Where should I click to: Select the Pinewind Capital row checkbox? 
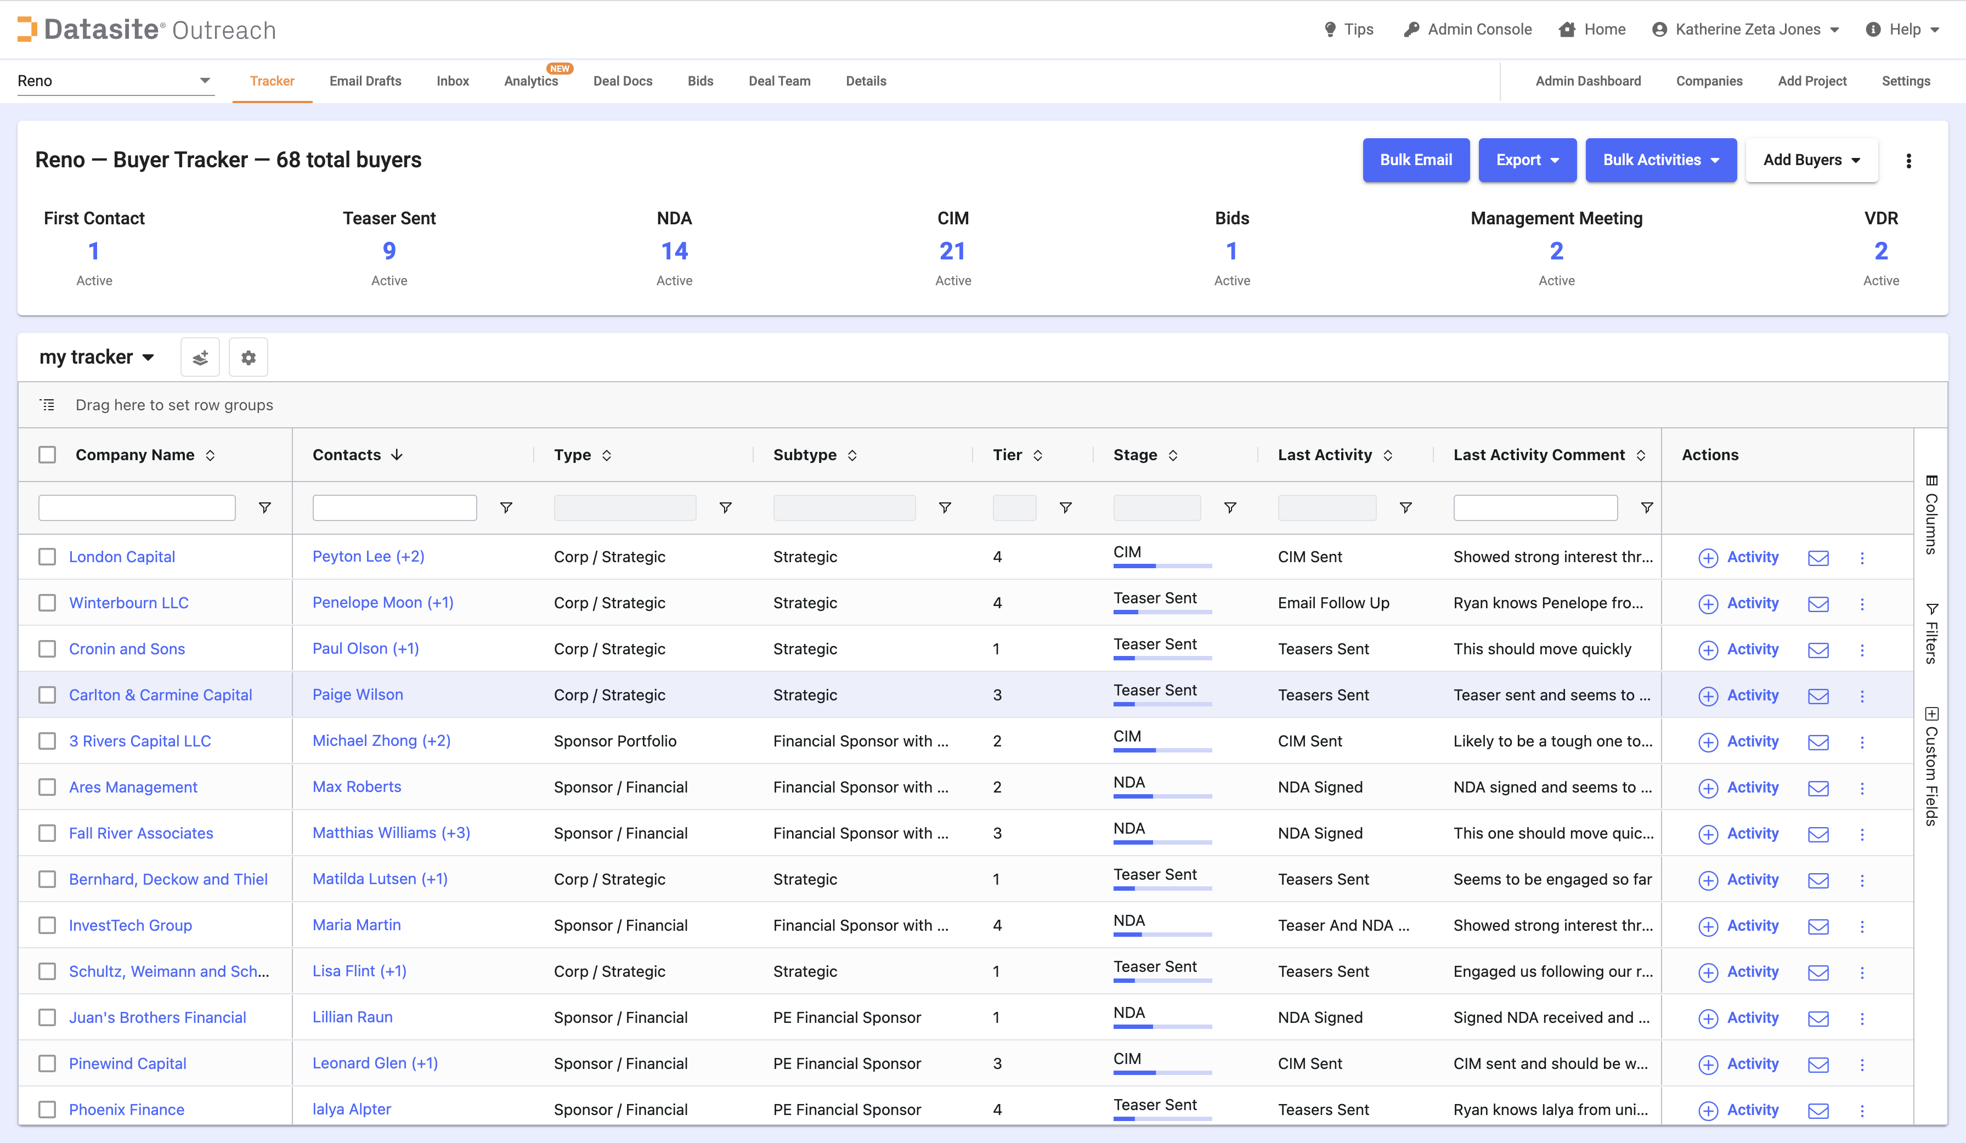(48, 1063)
